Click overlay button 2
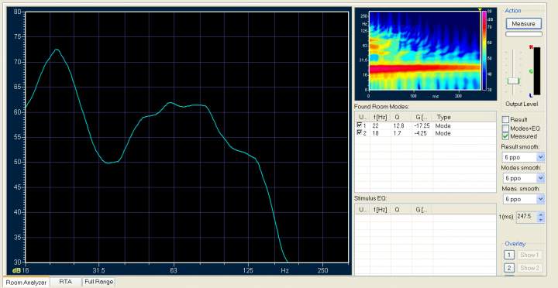 [509, 268]
